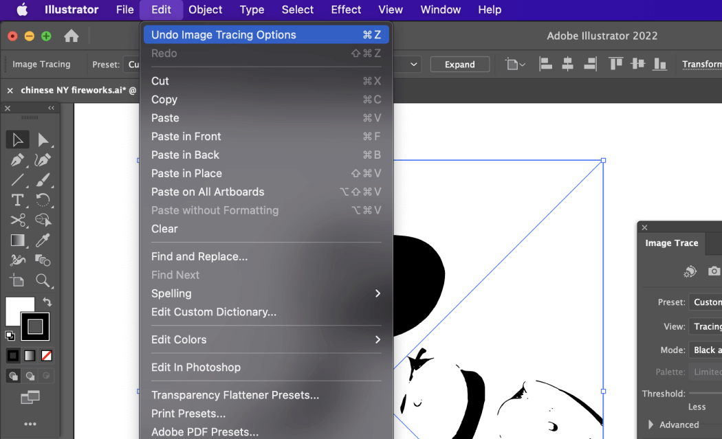Open Spelling submenu

(266, 293)
